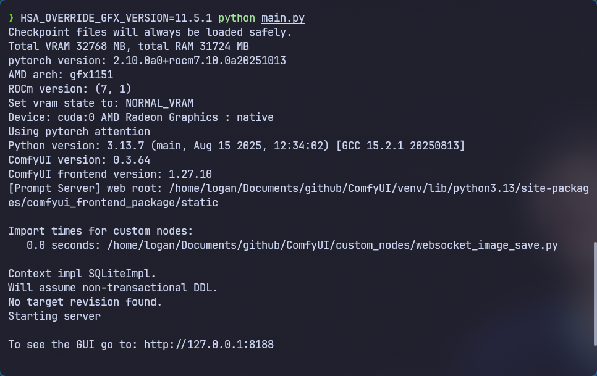Click the "Starting server" line

tap(54, 316)
